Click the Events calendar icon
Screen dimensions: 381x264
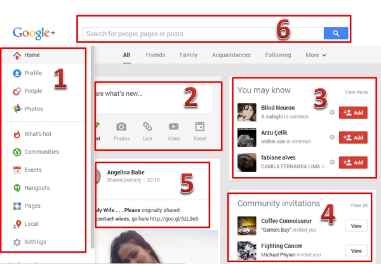[17, 170]
